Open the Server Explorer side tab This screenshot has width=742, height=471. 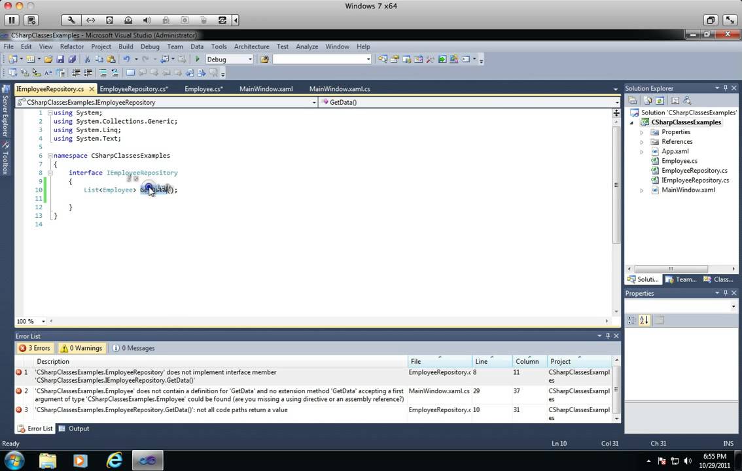click(x=6, y=112)
